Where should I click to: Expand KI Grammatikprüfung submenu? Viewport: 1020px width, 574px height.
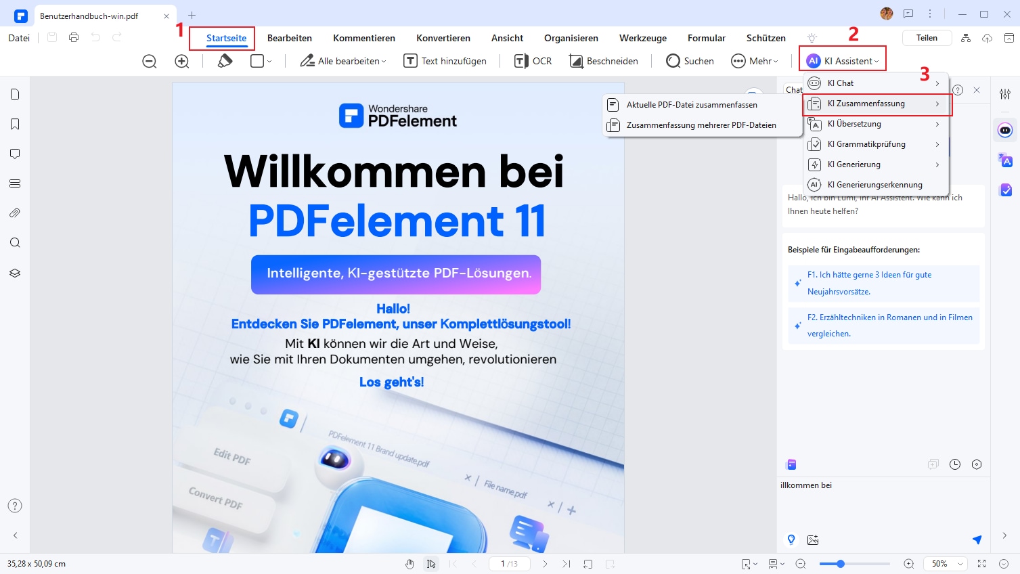[x=876, y=144]
